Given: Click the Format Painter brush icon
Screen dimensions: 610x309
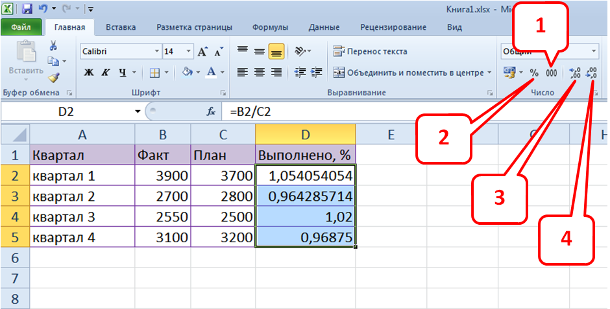Looking at the screenshot, I should [53, 77].
